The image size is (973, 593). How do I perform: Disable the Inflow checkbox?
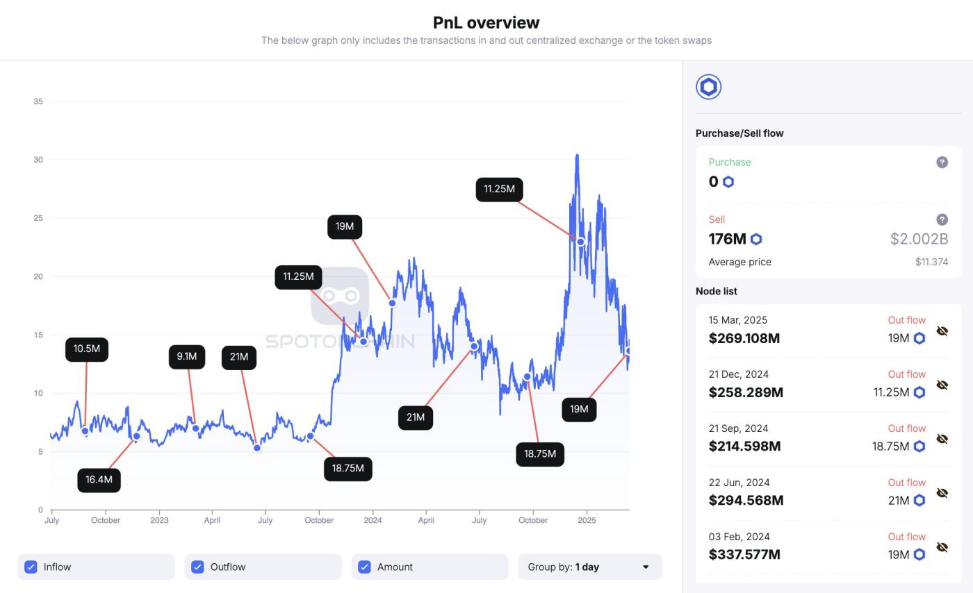tap(31, 567)
